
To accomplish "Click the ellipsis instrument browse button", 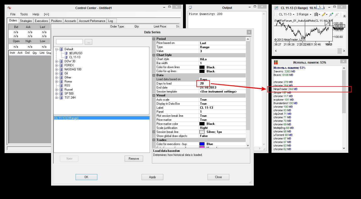I will pyautogui.click(x=88, y=42).
